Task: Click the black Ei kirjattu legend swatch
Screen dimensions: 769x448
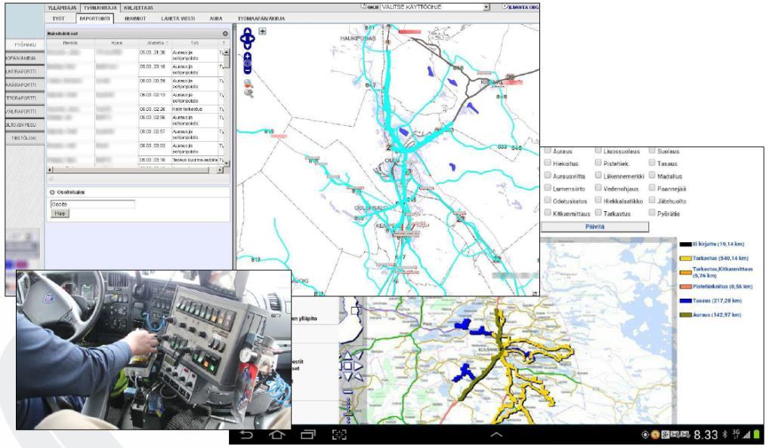Action: tap(685, 244)
